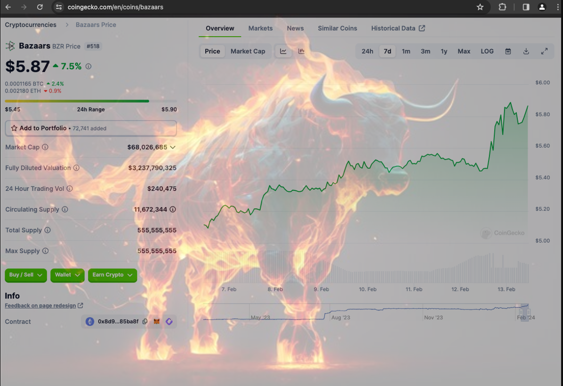Set chart range to 7d
The height and width of the screenshot is (386, 563).
coord(387,51)
